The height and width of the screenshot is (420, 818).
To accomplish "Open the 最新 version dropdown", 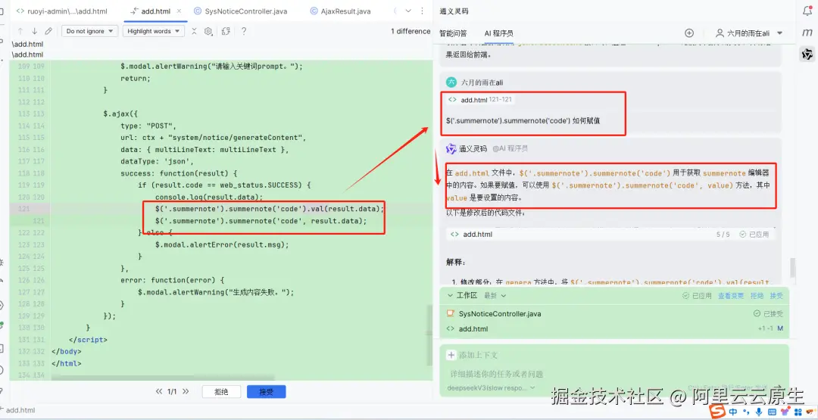I will (x=495, y=295).
